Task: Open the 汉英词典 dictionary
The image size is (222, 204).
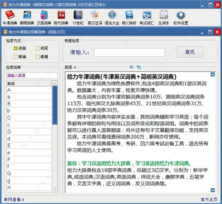Action: pos(44,18)
